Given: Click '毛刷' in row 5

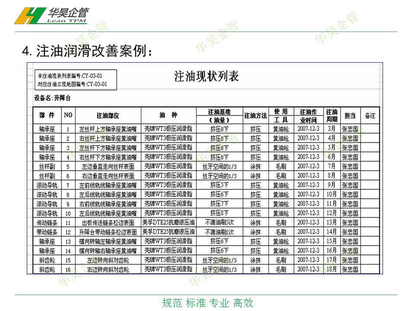Looking at the screenshot, I should pos(281,167).
